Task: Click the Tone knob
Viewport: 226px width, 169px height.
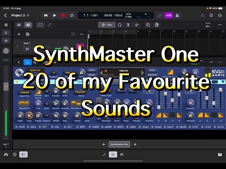Action: click(29, 115)
